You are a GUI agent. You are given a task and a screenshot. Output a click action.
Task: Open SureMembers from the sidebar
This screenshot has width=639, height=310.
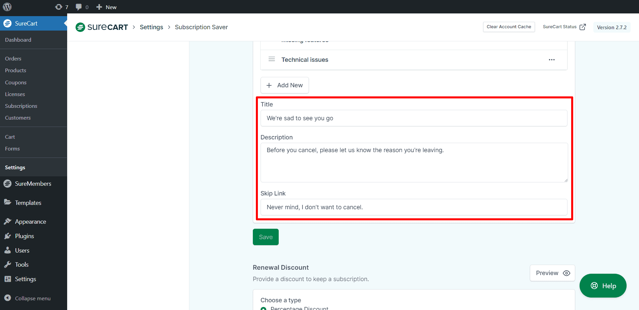(x=33, y=184)
